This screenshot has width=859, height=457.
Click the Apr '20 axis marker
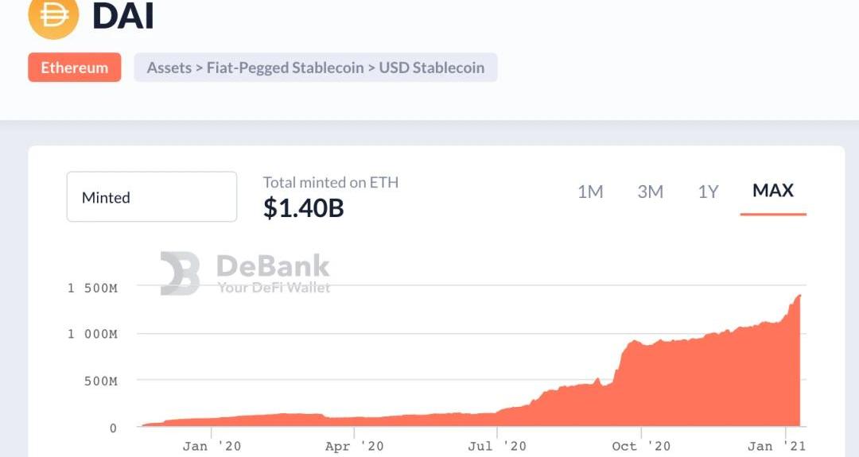pyautogui.click(x=355, y=446)
